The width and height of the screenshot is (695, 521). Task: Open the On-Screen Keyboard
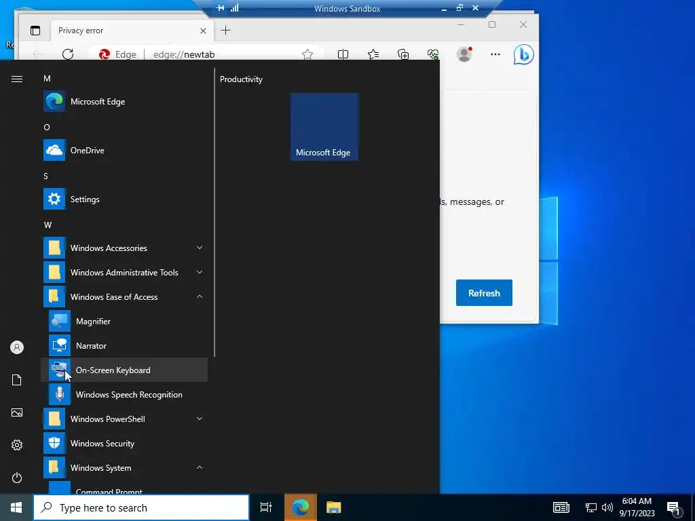(125, 370)
